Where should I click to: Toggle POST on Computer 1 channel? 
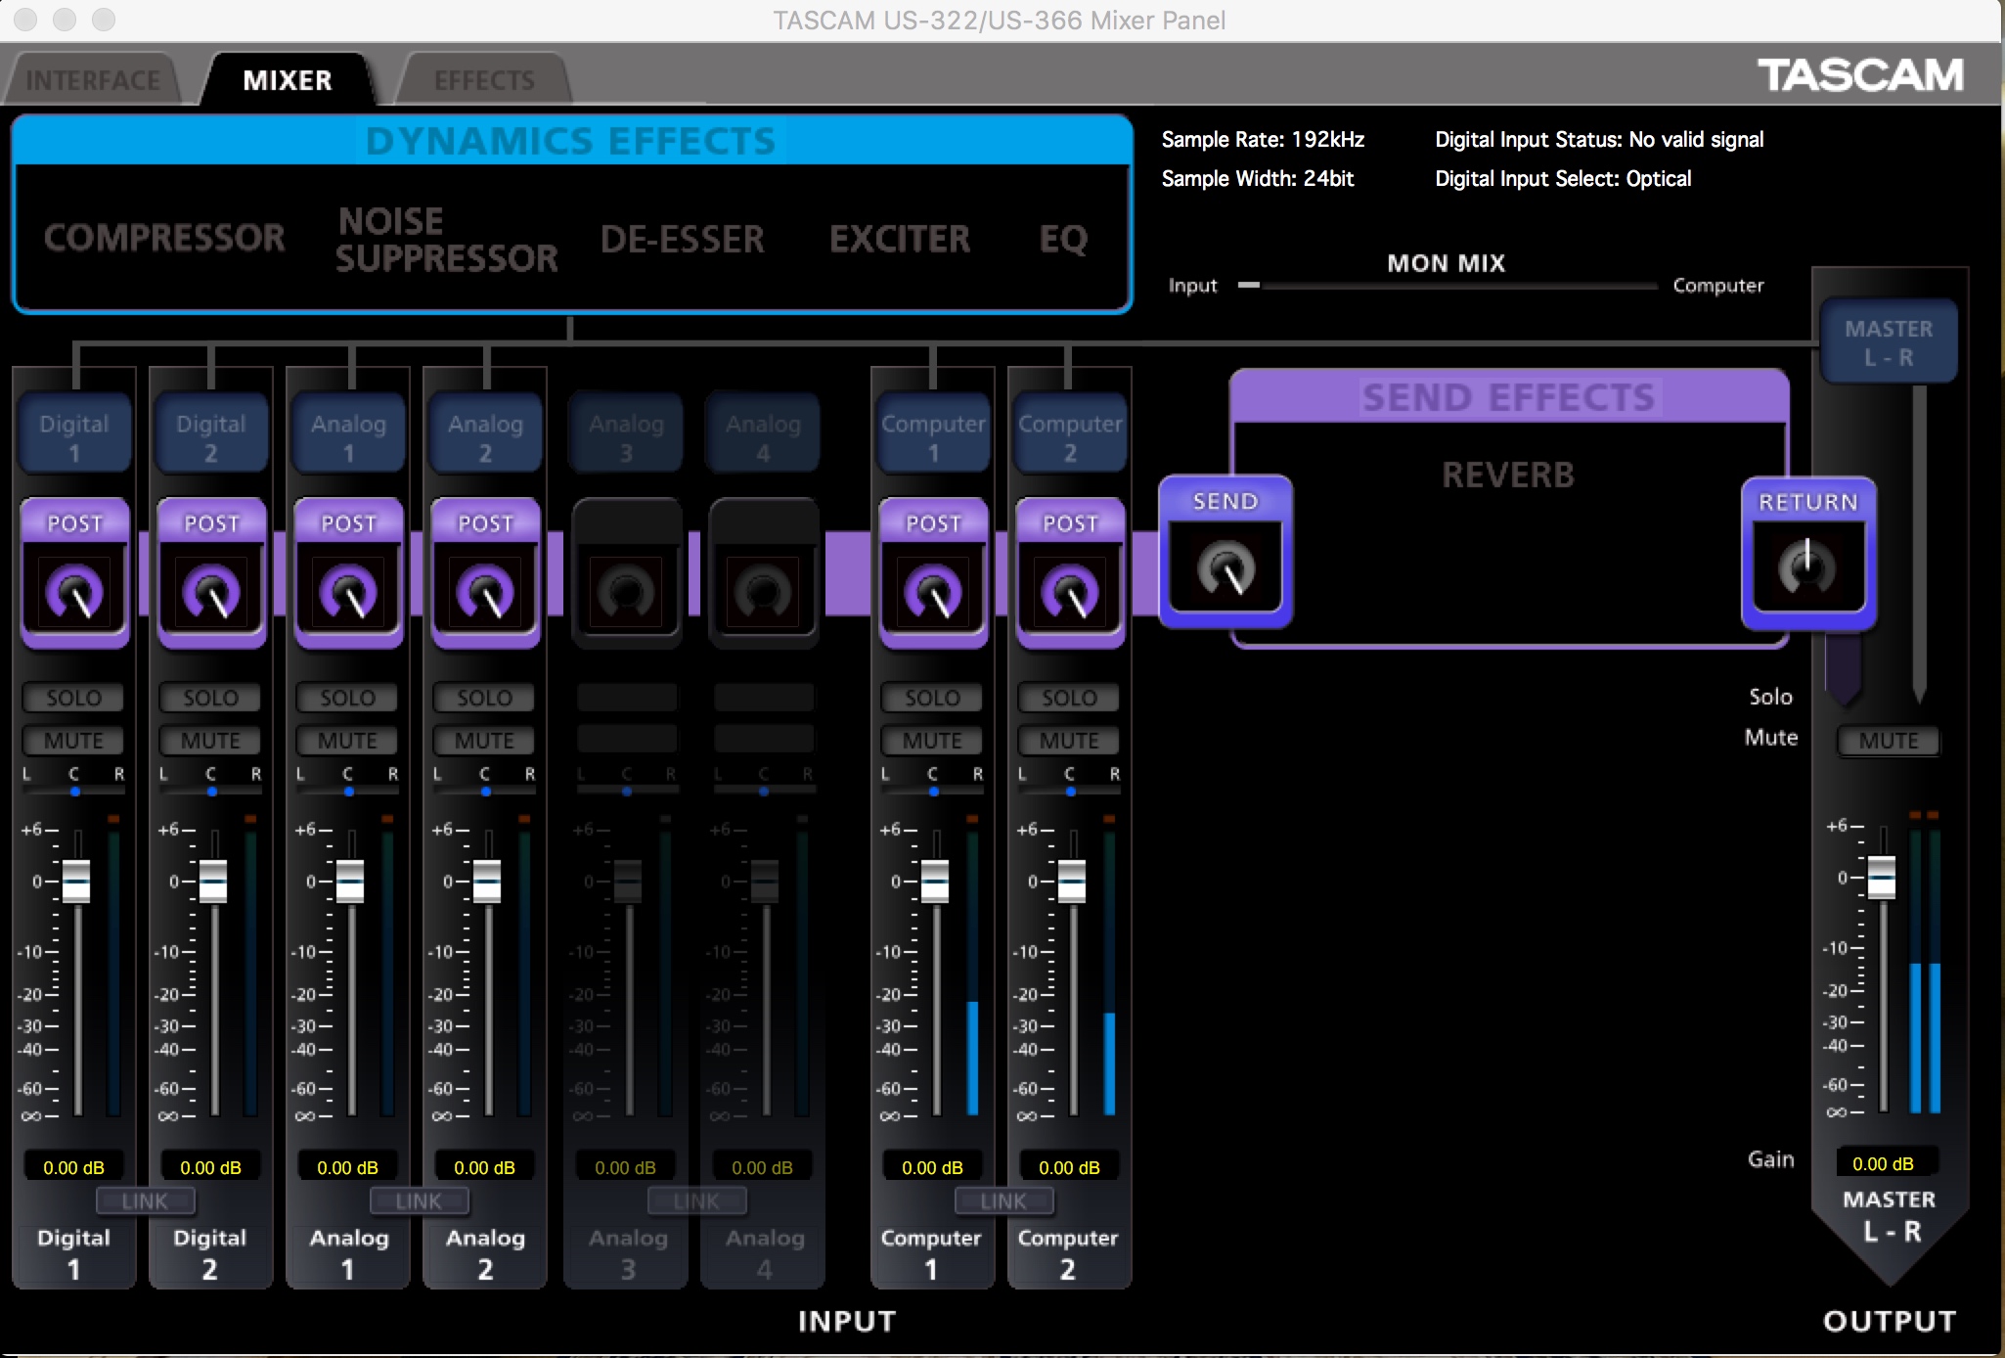(x=933, y=523)
